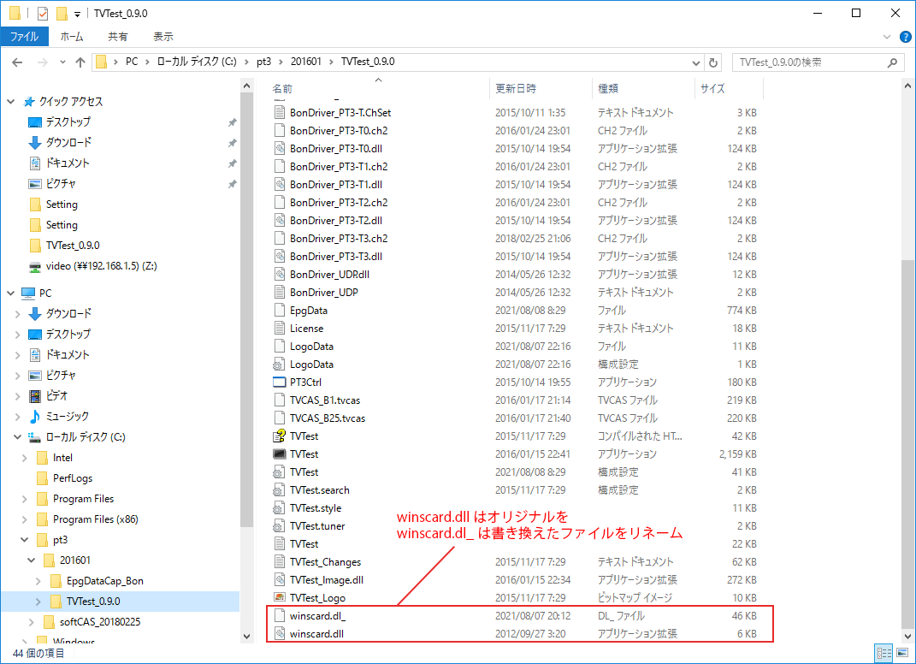Image resolution: width=916 pixels, height=664 pixels.
Task: Expand the ribbon chevron near Help
Action: (887, 37)
